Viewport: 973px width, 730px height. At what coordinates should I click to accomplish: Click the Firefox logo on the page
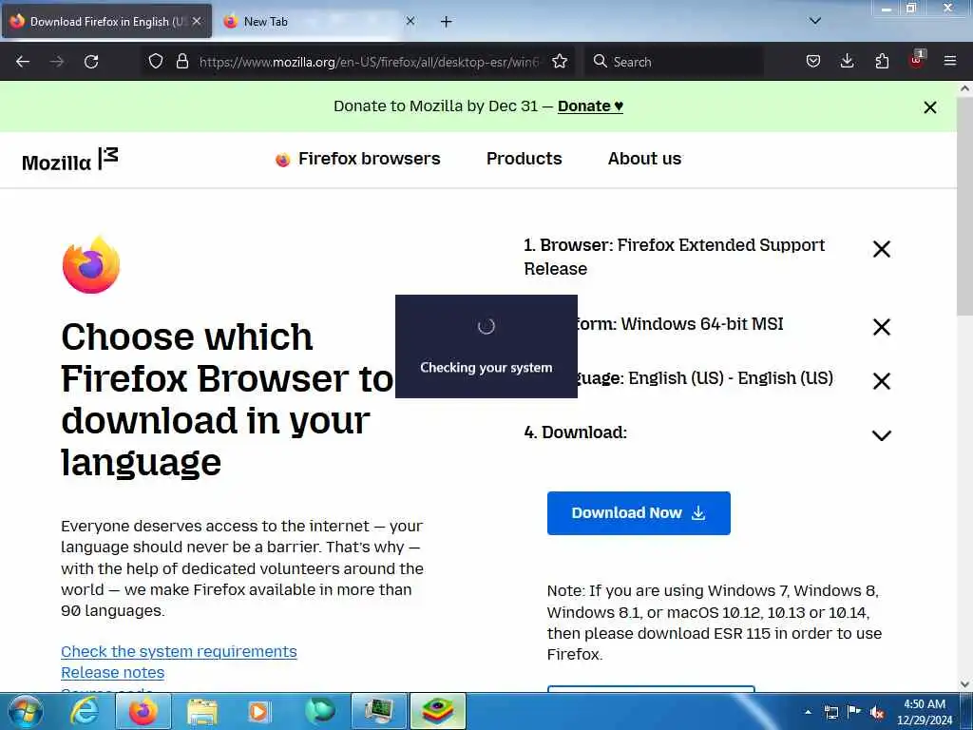(91, 264)
